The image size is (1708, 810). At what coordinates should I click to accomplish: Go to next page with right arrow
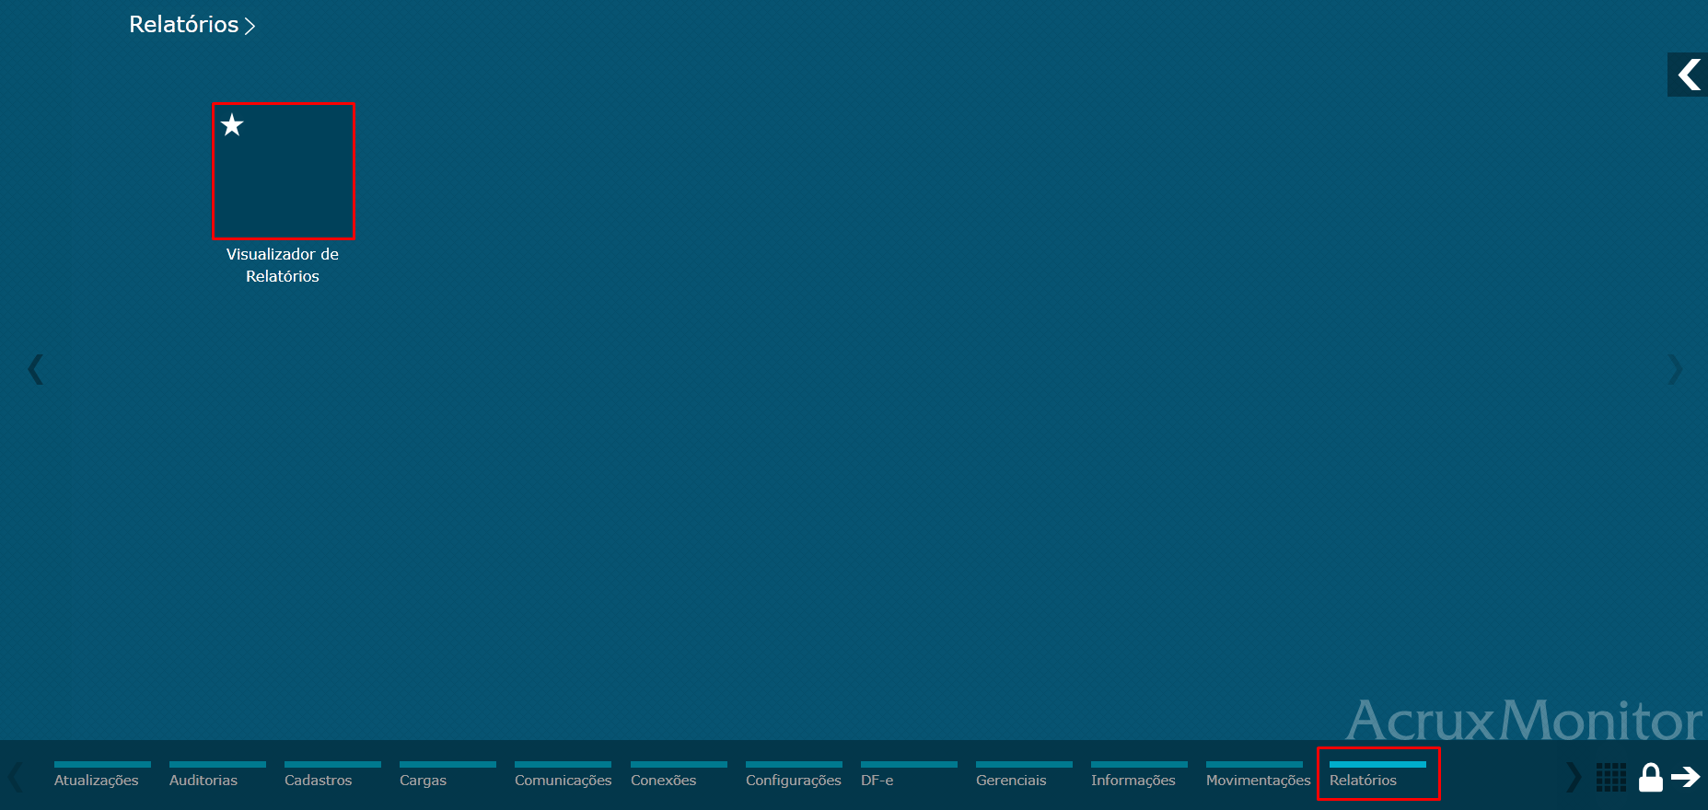point(1675,369)
